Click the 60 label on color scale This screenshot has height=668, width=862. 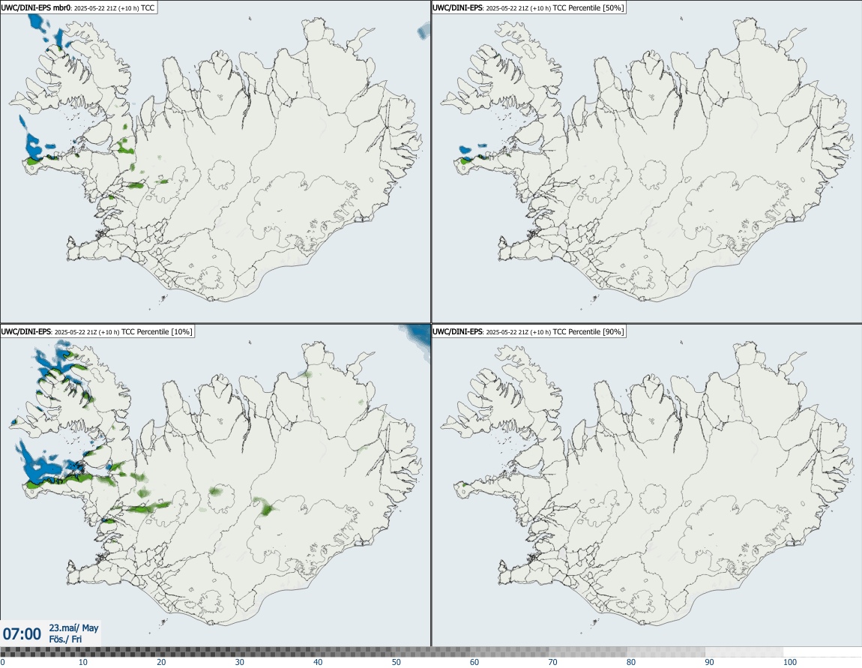[x=474, y=662]
